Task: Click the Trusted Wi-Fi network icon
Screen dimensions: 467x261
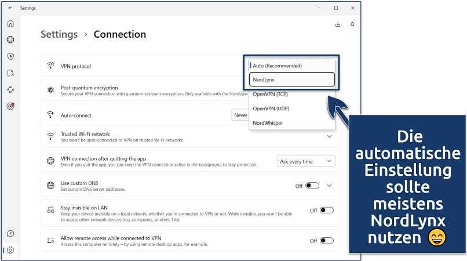Action: coord(50,137)
